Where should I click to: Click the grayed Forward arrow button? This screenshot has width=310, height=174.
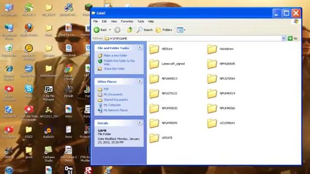[x=117, y=30]
